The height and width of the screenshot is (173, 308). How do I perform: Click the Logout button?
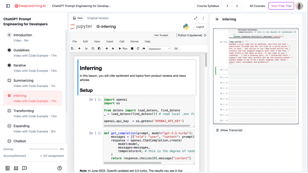click(x=200, y=27)
